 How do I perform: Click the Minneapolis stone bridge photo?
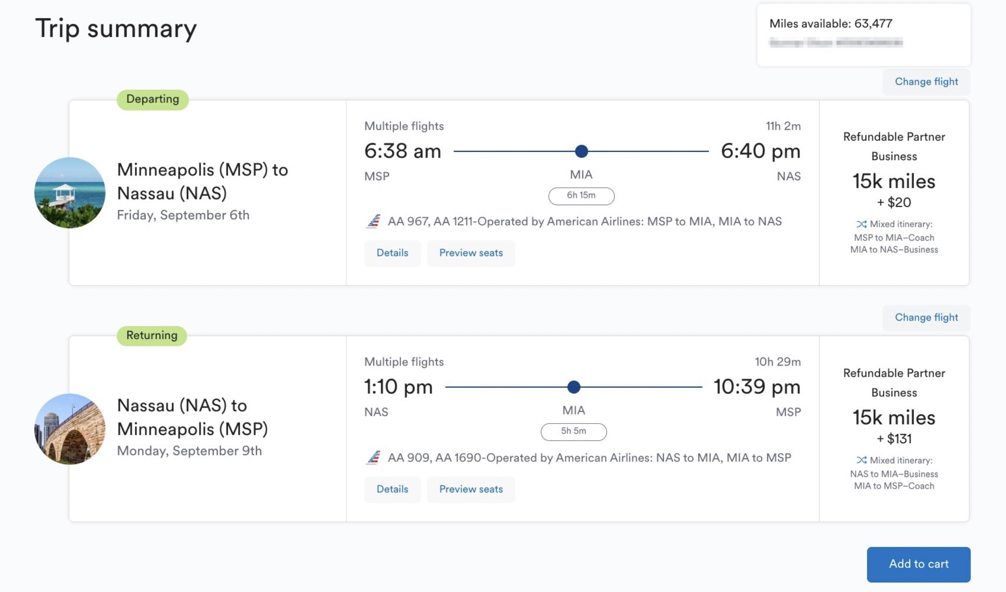pos(70,429)
